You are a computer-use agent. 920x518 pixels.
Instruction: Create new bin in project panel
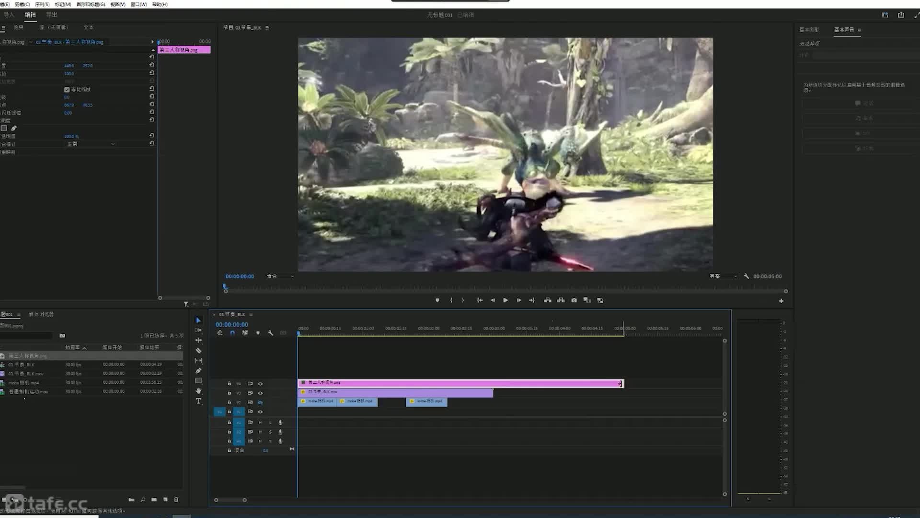(154, 500)
